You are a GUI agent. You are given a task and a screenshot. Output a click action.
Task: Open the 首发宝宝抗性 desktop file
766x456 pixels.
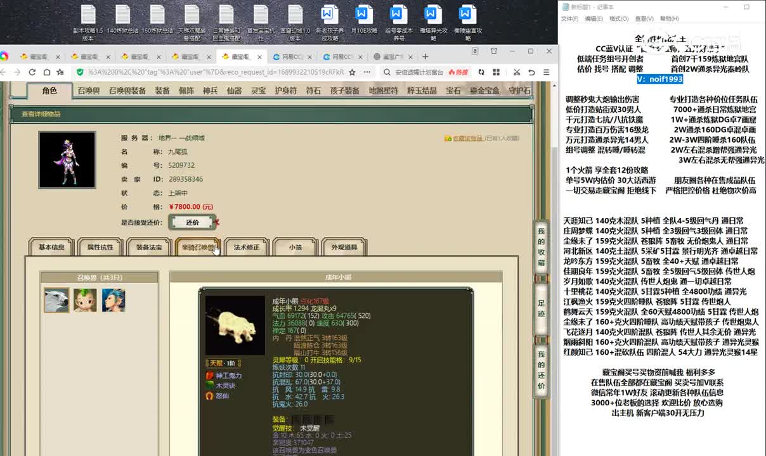261,23
